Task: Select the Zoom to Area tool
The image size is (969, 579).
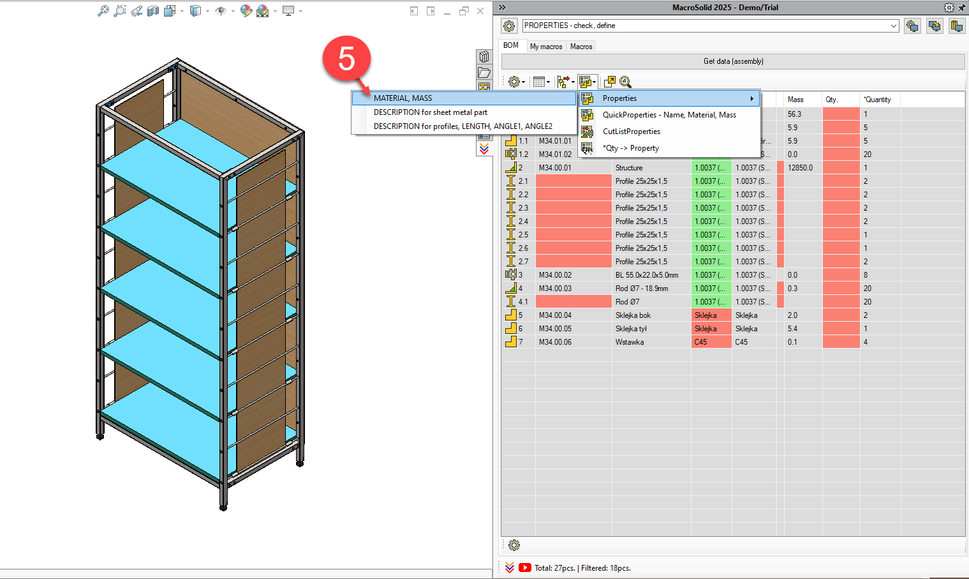Action: tap(119, 11)
